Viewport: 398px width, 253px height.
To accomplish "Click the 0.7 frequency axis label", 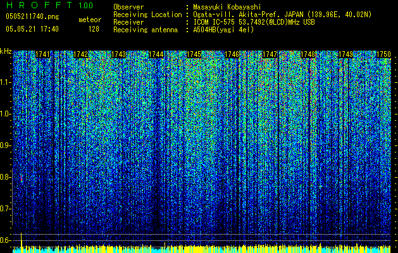I will (x=5, y=209).
